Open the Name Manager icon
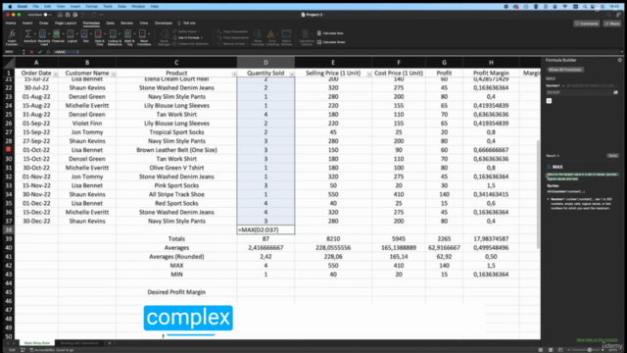 tap(164, 35)
